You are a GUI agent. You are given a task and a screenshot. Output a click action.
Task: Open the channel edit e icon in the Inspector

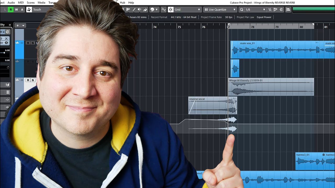[x=7, y=32]
